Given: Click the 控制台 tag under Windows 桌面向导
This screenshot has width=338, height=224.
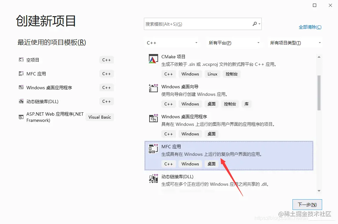Looking at the screenshot, I should point(230,104).
